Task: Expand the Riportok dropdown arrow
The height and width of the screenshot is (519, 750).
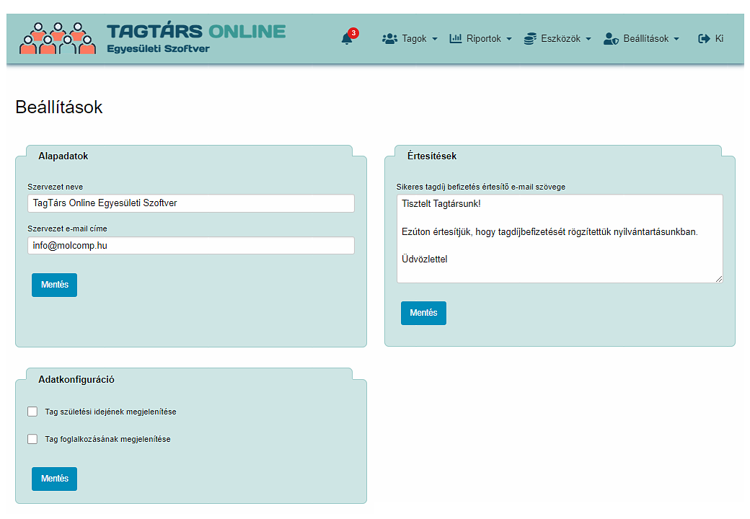Action: [509, 39]
